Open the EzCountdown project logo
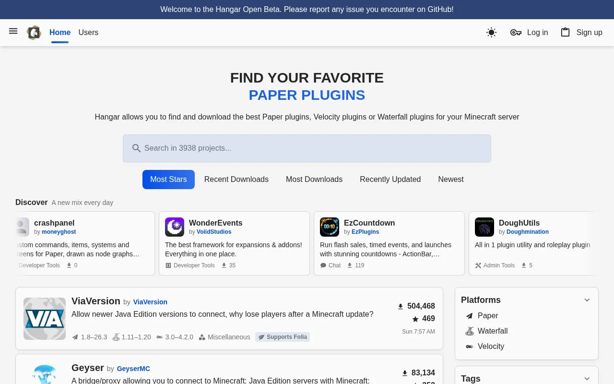This screenshot has width=614, height=384. pyautogui.click(x=330, y=227)
